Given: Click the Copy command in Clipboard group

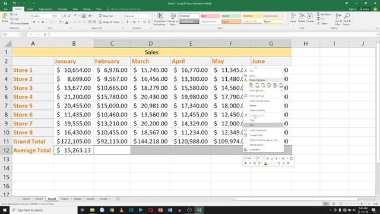Looking at the screenshot, I should tap(14, 19).
